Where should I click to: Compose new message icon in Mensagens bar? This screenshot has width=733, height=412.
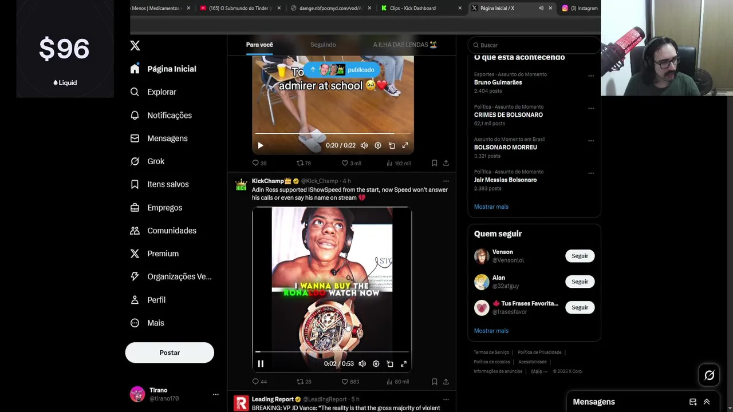click(x=693, y=402)
